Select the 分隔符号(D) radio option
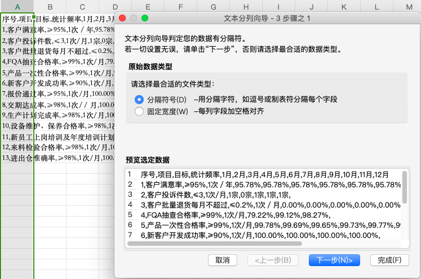This screenshot has width=421, height=279. 139,100
